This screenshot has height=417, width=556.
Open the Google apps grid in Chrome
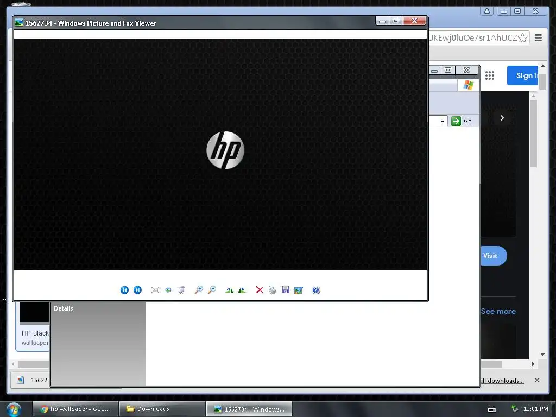click(x=490, y=75)
